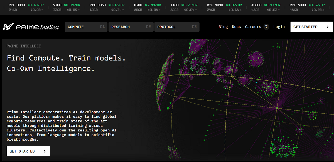Click the A100 price change arrow

tap(196, 10)
